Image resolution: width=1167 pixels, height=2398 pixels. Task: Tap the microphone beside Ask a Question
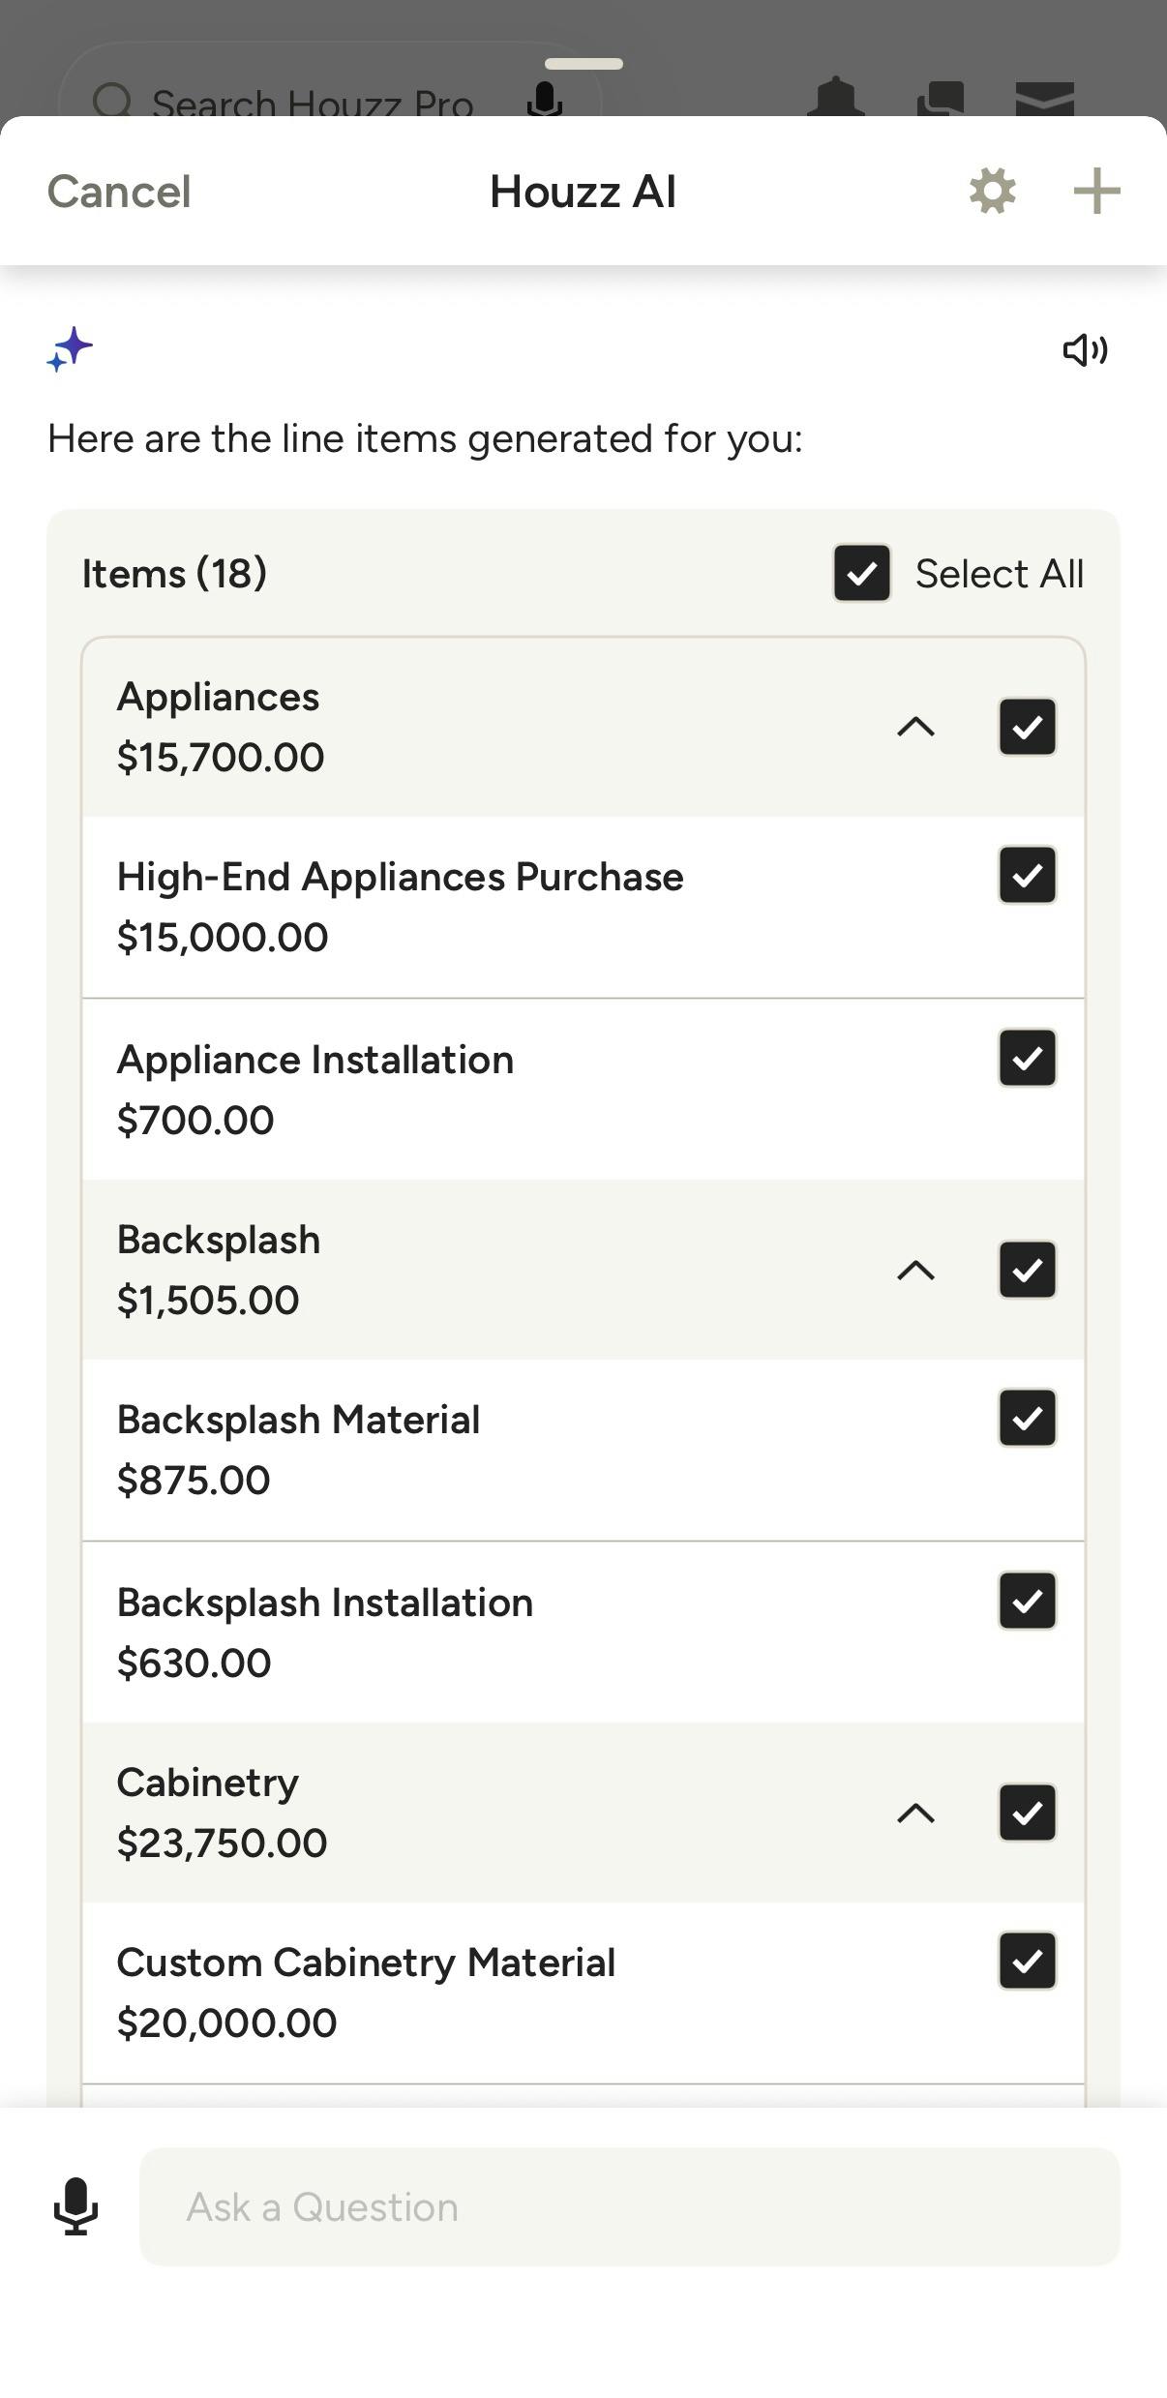75,2206
